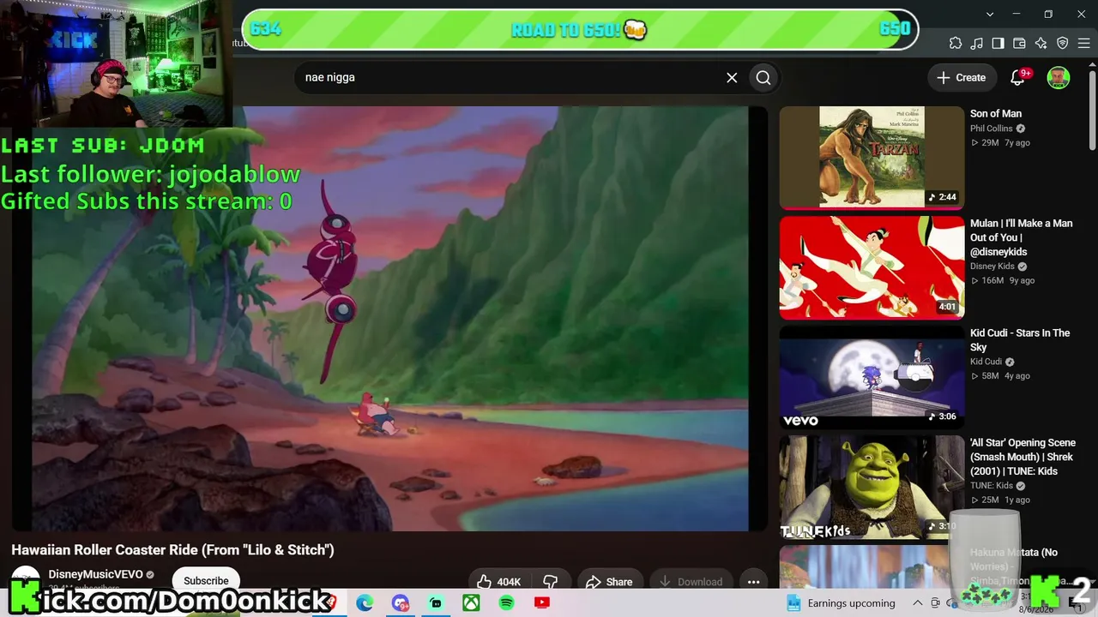Open the browser wallet icon
The width and height of the screenshot is (1098, 617).
(1020, 44)
